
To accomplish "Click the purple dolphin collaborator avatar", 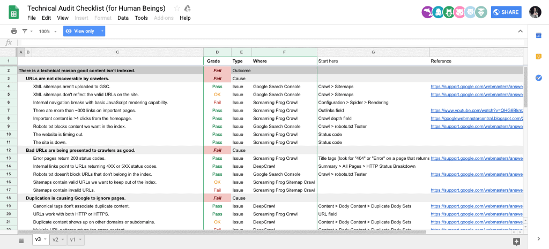I will point(427,12).
